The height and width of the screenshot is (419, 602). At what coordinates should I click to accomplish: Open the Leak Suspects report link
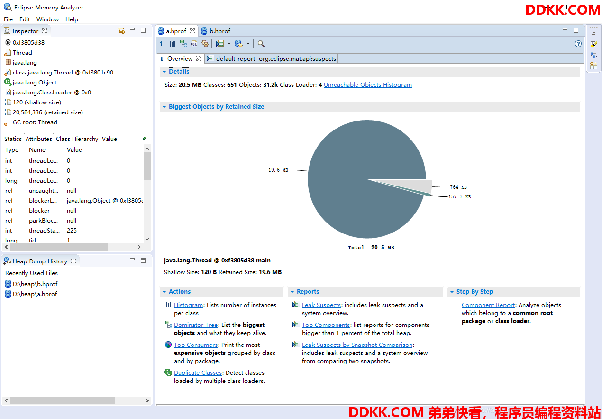coord(321,305)
